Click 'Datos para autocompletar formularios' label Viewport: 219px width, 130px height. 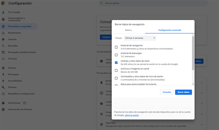[x=139, y=84]
